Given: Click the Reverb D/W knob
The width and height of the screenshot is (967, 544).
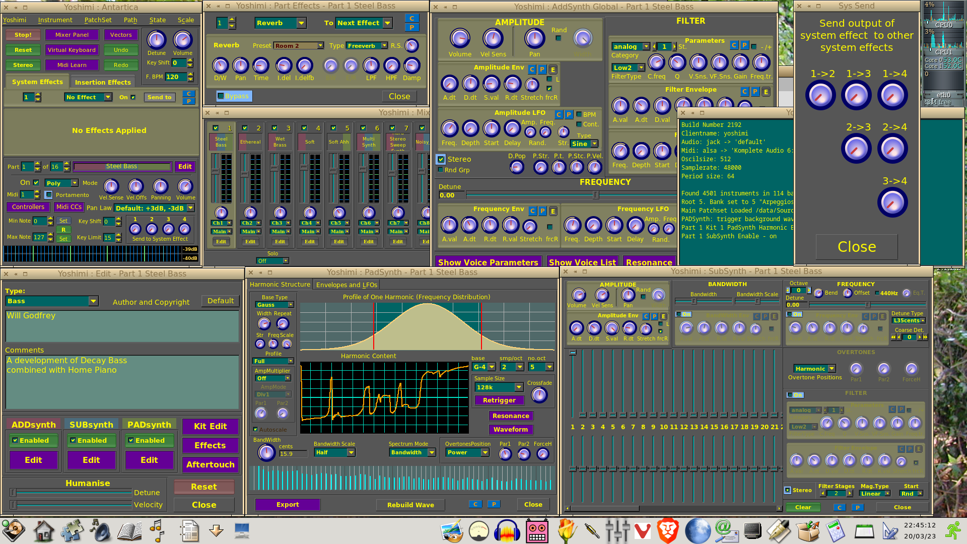Looking at the screenshot, I should (x=220, y=65).
